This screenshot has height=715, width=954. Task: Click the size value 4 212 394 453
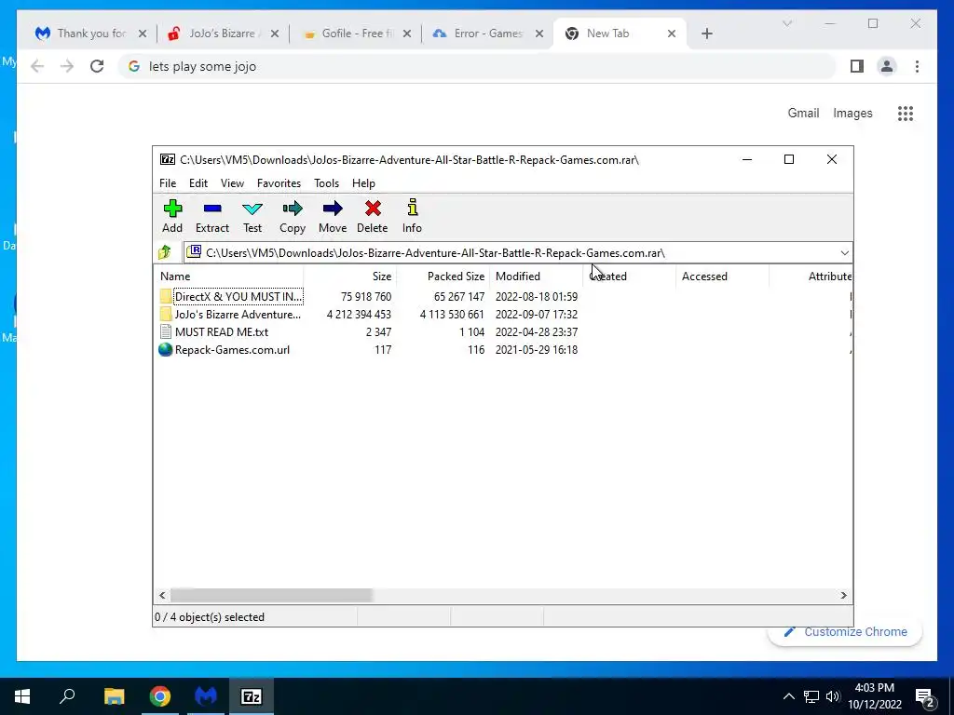tap(359, 314)
